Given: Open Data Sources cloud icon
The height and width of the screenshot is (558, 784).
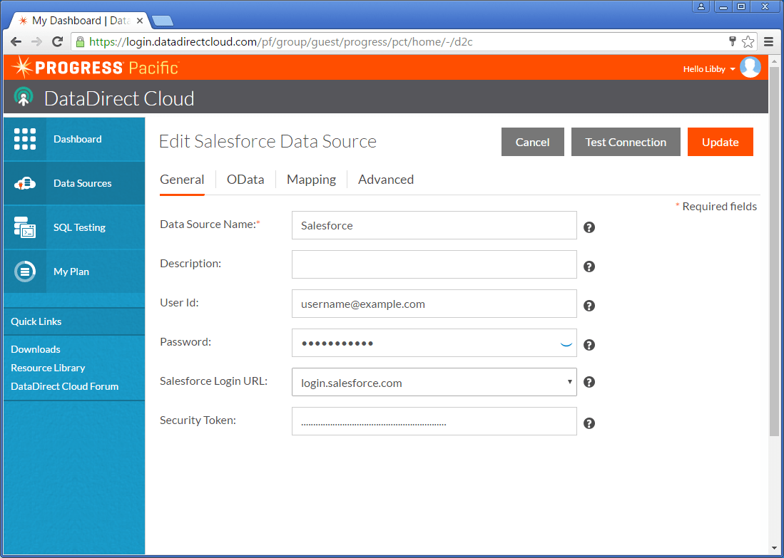Looking at the screenshot, I should point(25,184).
